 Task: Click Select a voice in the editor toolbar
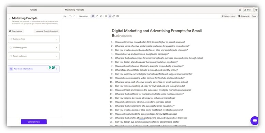pyautogui.click(x=228, y=16)
